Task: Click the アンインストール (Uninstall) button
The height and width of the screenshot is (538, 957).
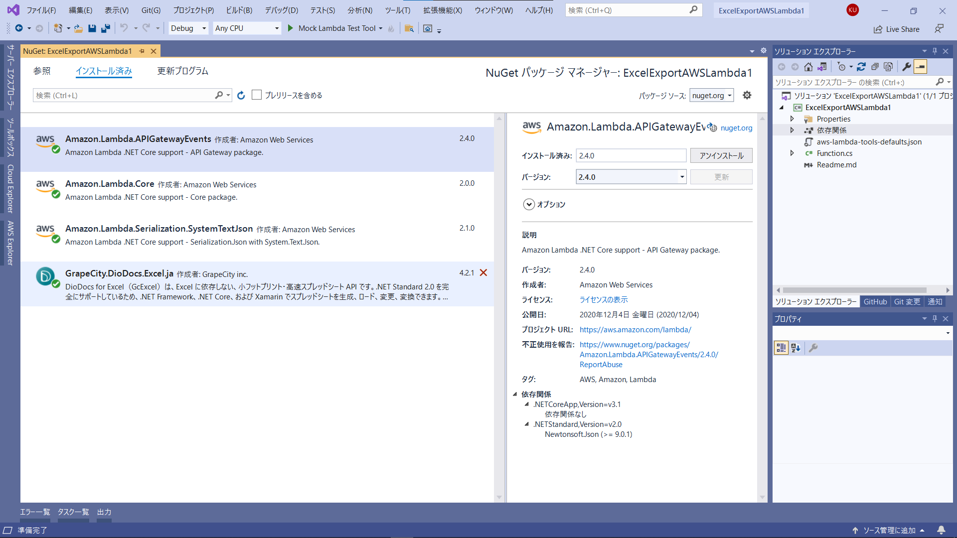Action: point(721,155)
